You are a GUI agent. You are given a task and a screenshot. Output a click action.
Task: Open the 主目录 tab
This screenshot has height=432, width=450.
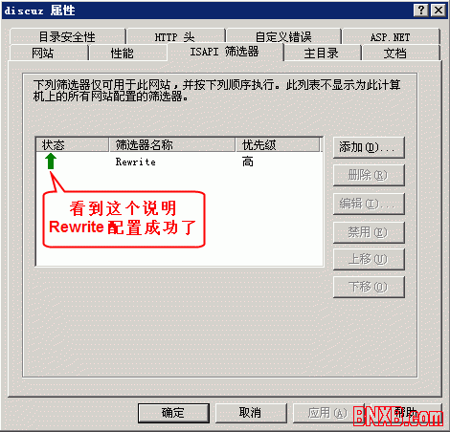(x=322, y=53)
